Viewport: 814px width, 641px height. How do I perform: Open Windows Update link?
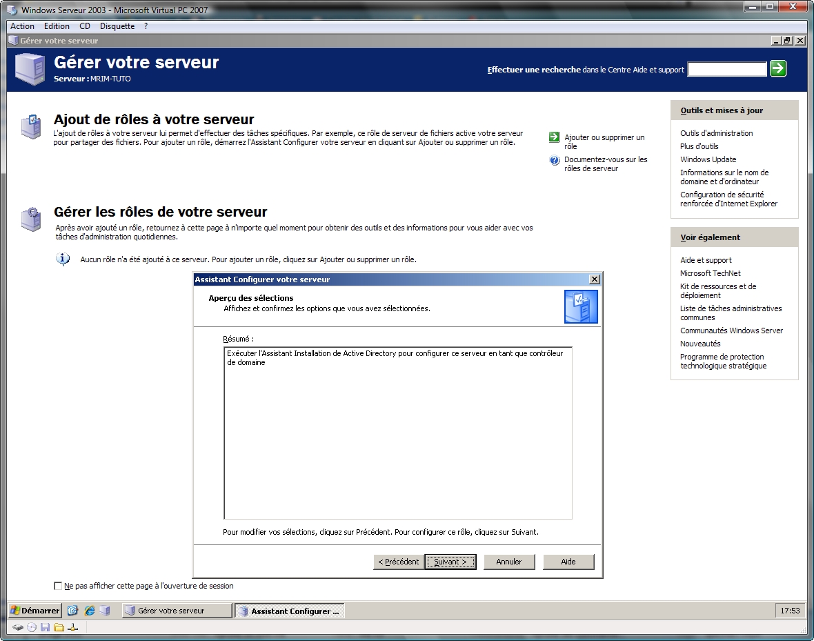pyautogui.click(x=708, y=159)
